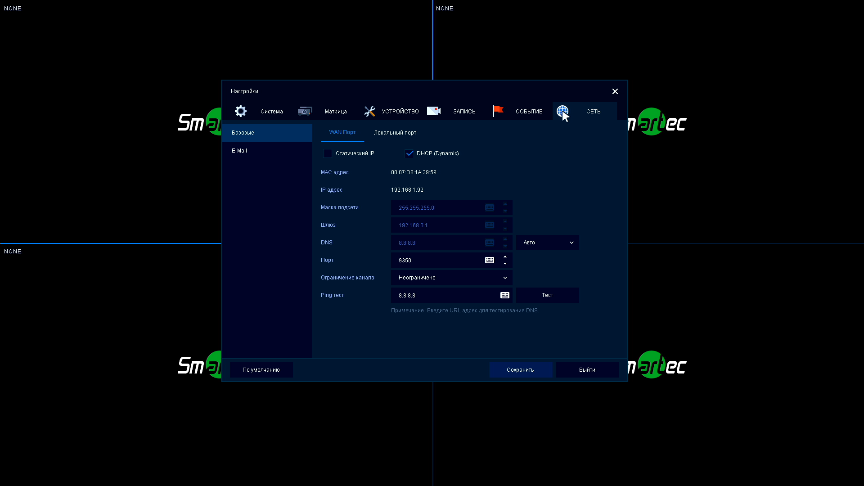864x486 pixels.
Task: Select the WAN Порт tab
Action: pyautogui.click(x=342, y=132)
